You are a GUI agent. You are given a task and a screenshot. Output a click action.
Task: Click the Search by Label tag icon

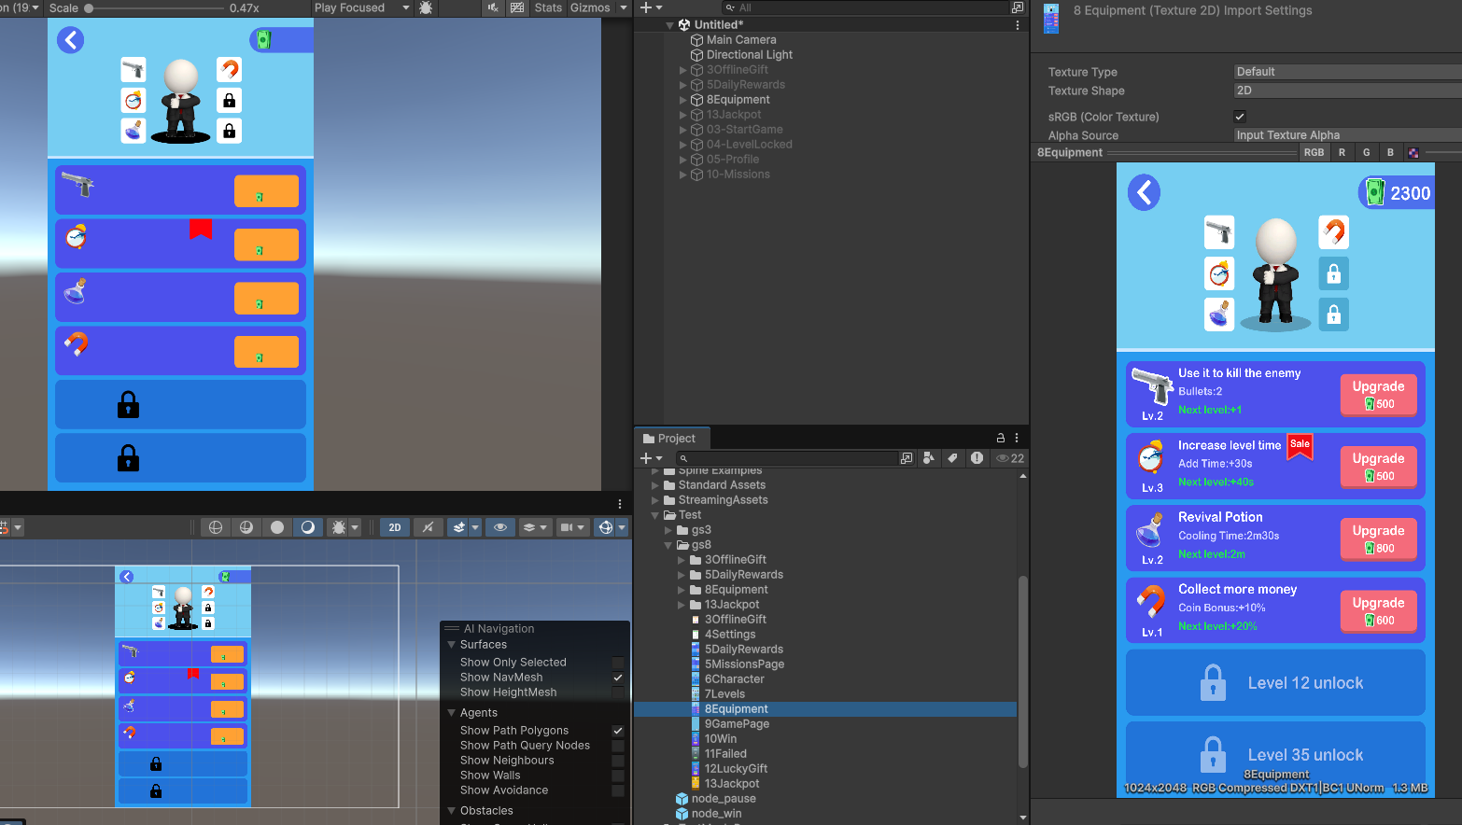pyautogui.click(x=952, y=458)
